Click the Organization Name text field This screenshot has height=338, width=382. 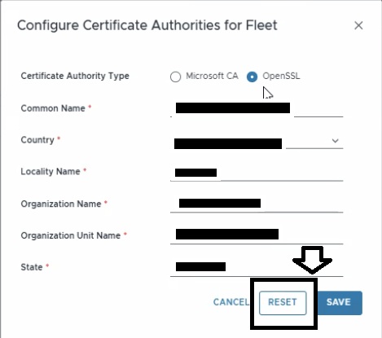pos(257,204)
